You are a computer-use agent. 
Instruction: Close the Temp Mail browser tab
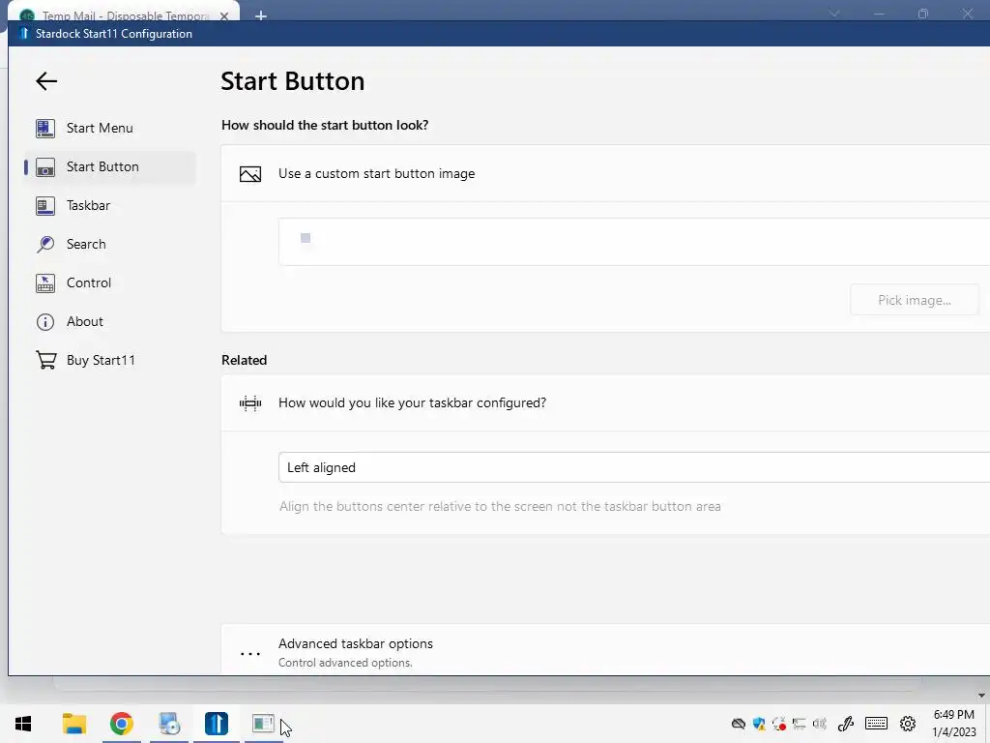(224, 15)
